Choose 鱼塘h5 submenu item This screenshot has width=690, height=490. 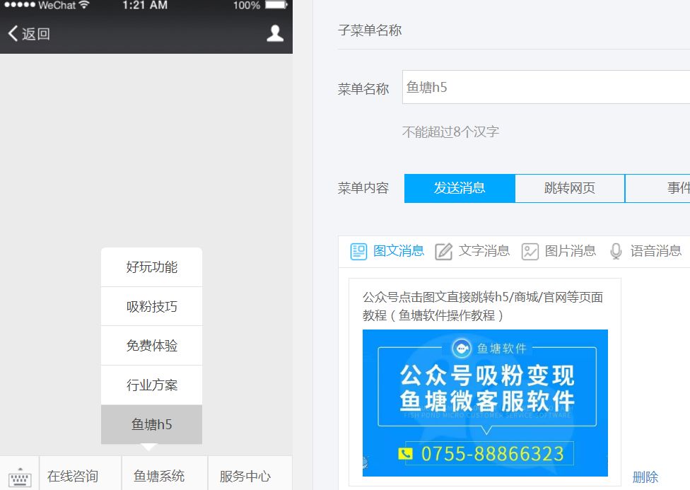[x=151, y=424]
